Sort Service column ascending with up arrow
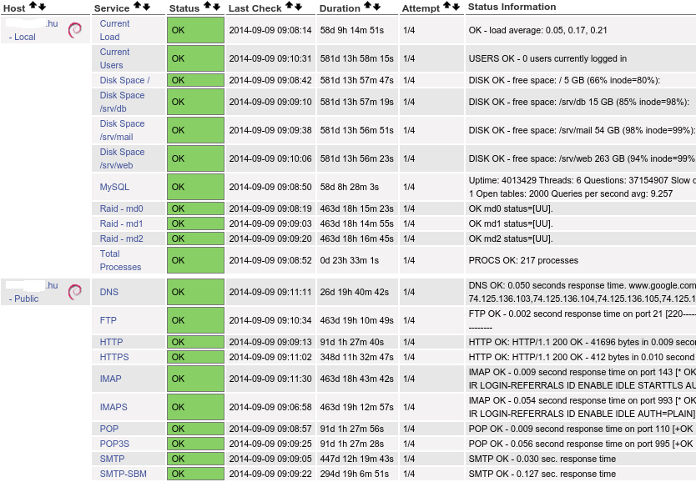This screenshot has width=696, height=482. (x=137, y=6)
